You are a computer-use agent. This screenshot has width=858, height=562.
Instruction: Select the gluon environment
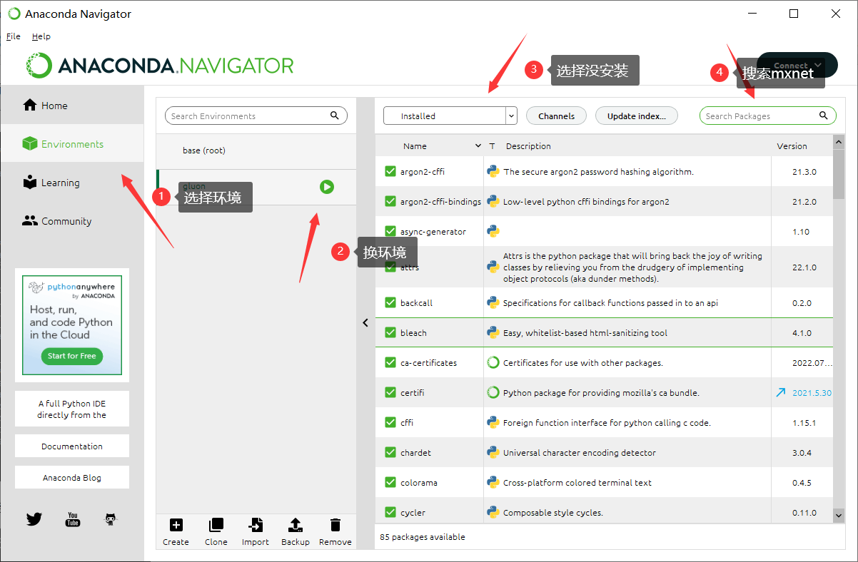click(x=256, y=187)
